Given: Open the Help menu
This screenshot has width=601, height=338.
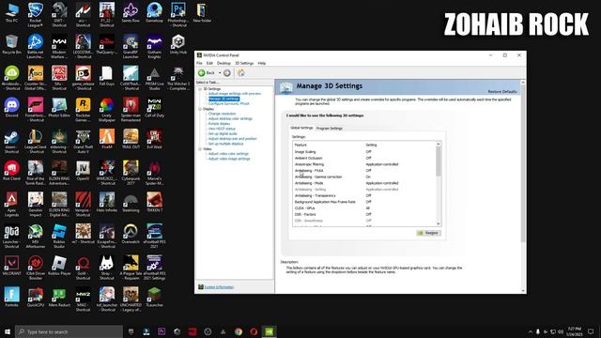Looking at the screenshot, I should [262, 63].
